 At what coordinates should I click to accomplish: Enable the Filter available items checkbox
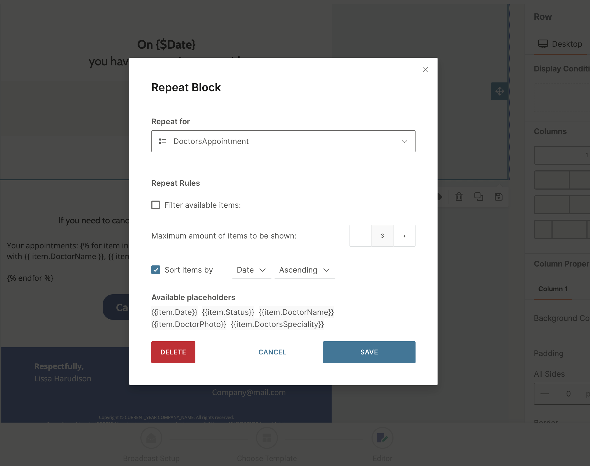[x=156, y=205]
